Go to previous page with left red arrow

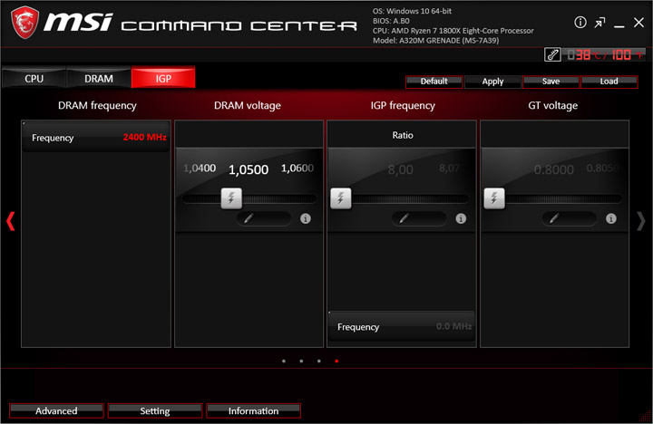tap(10, 221)
